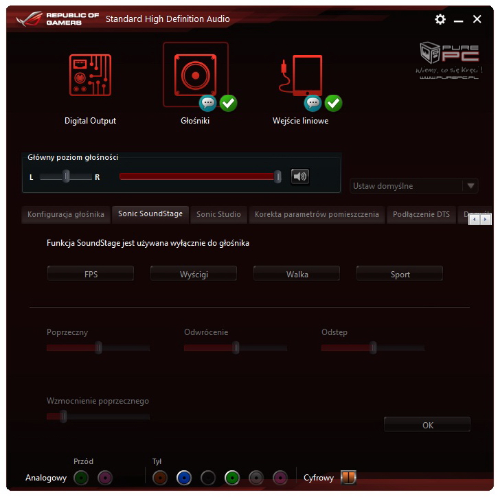The height and width of the screenshot is (497, 500).
Task: Click the rear grey jack
Action: 256,478
